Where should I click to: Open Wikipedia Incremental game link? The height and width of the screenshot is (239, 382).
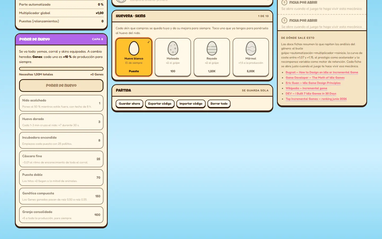(306, 88)
